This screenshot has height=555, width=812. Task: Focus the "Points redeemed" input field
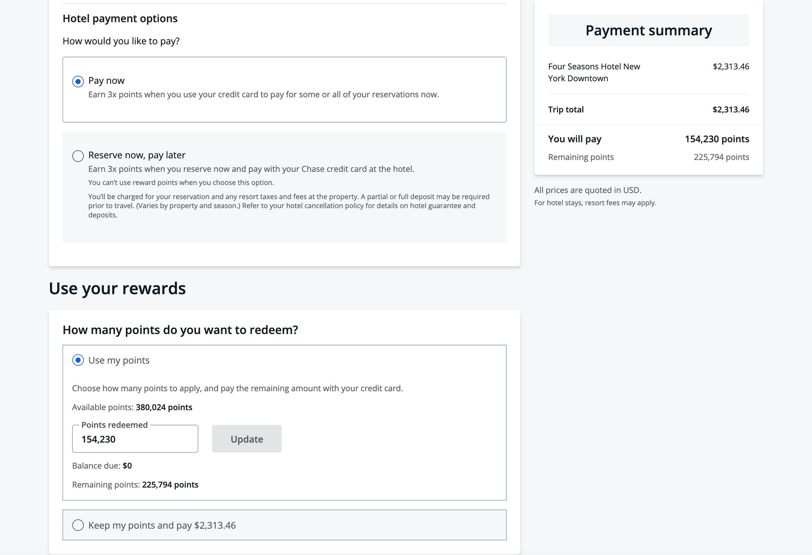[135, 439]
